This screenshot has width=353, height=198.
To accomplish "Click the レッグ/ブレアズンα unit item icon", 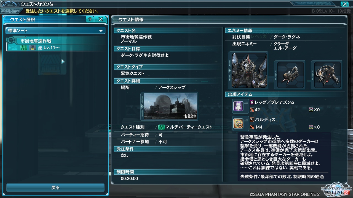I will point(239,106).
